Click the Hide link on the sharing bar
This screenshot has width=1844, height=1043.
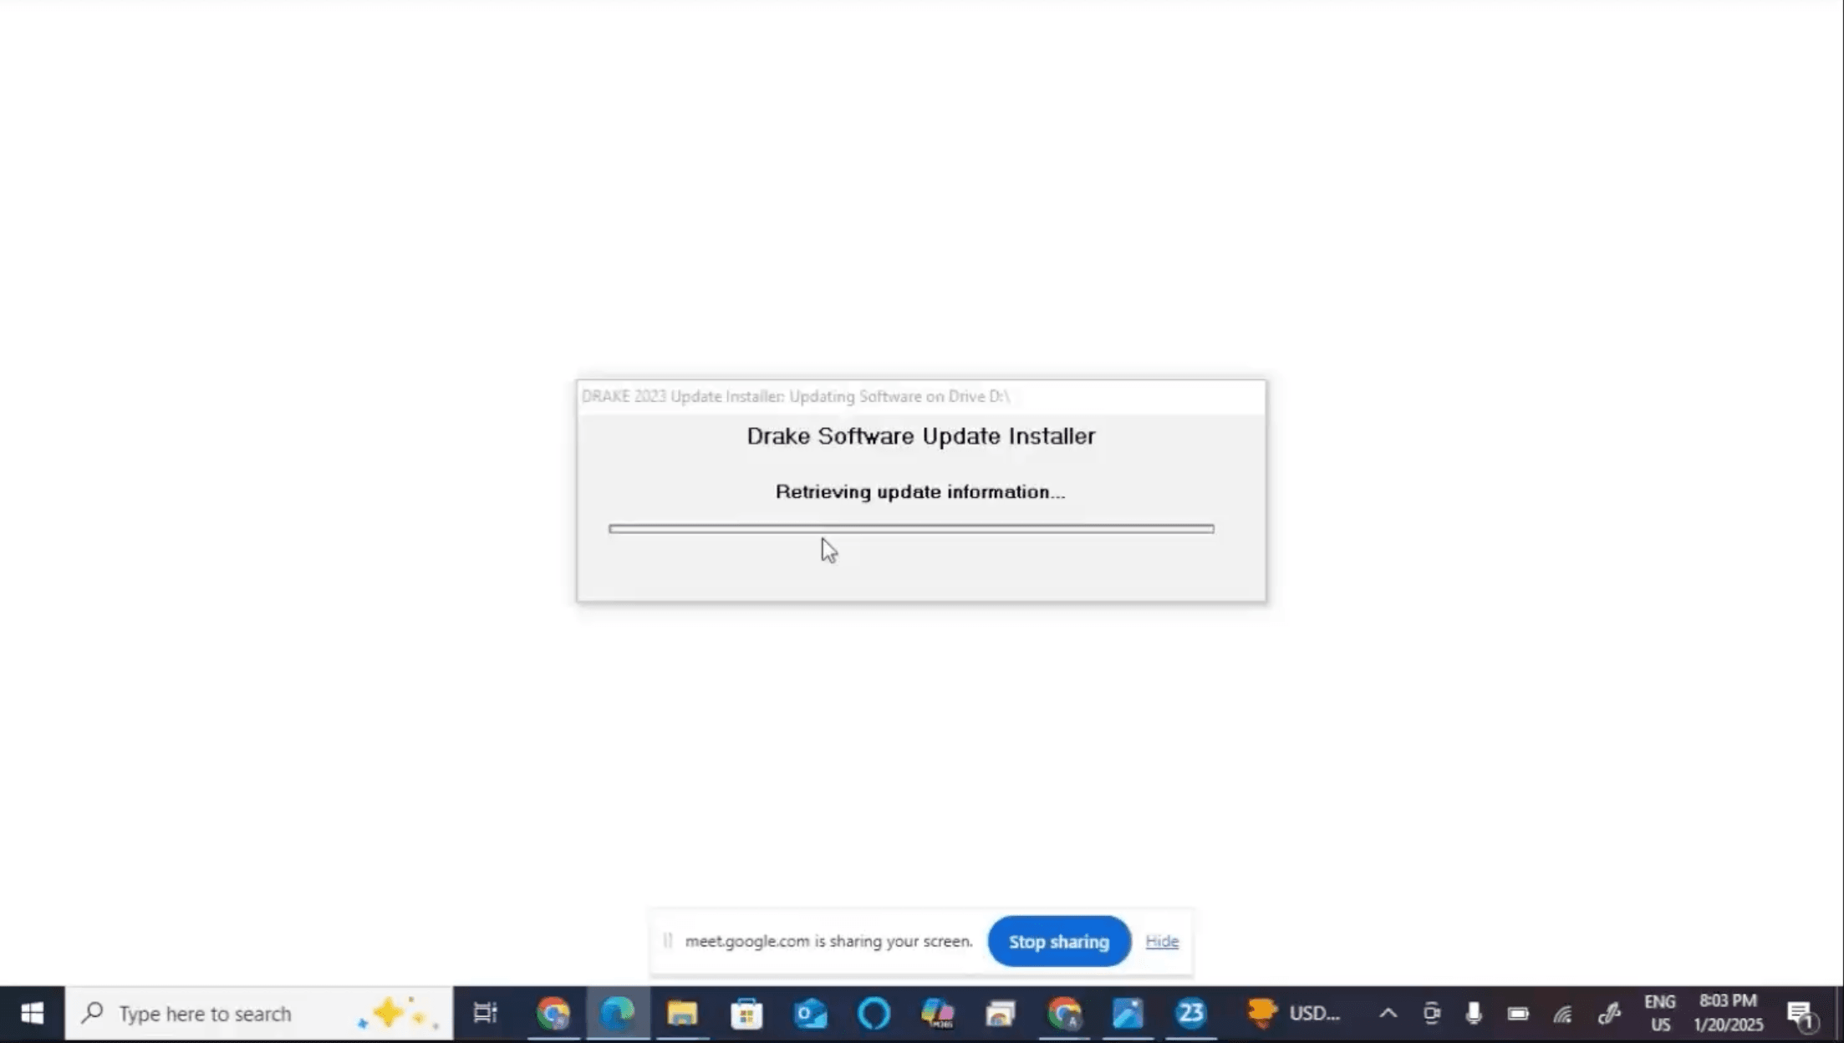pos(1161,941)
